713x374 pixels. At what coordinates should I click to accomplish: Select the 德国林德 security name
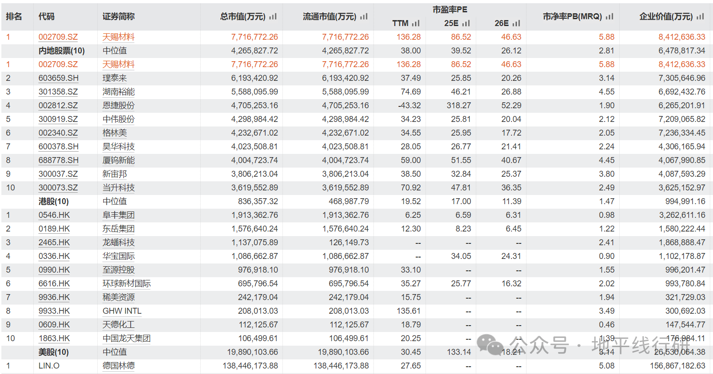pos(118,366)
